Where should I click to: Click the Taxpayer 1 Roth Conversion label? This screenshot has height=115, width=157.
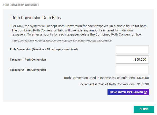point(28,60)
